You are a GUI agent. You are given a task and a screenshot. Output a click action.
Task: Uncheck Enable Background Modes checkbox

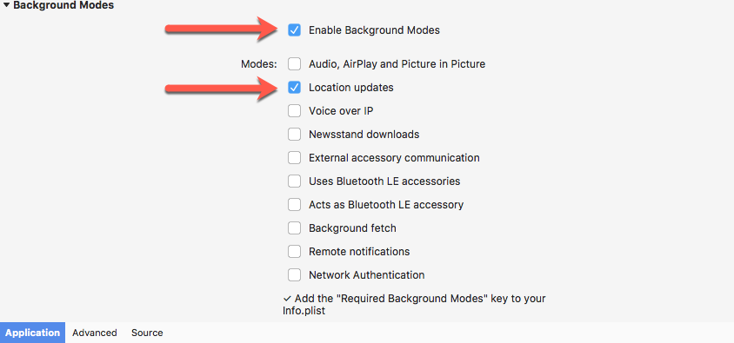click(x=295, y=30)
